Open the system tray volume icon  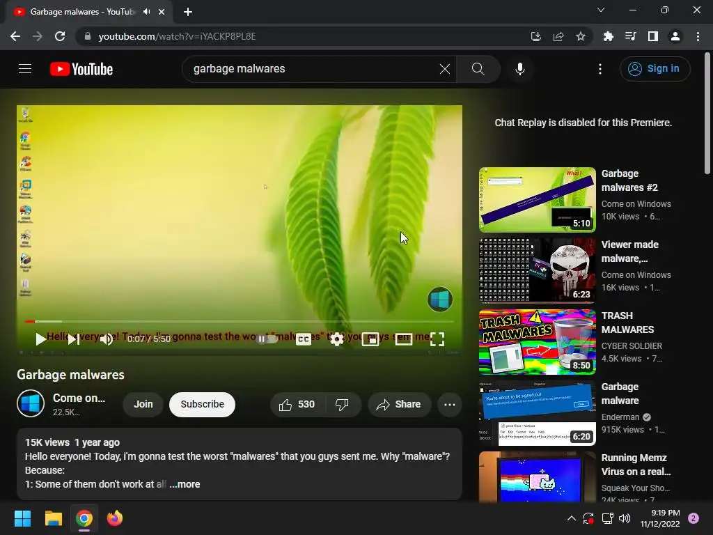[x=625, y=518]
